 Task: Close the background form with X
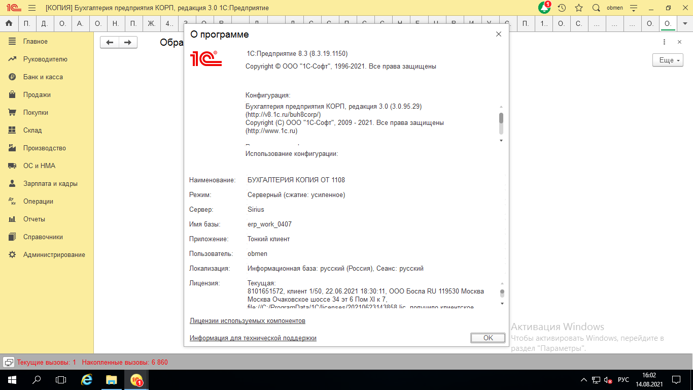pyautogui.click(x=679, y=42)
